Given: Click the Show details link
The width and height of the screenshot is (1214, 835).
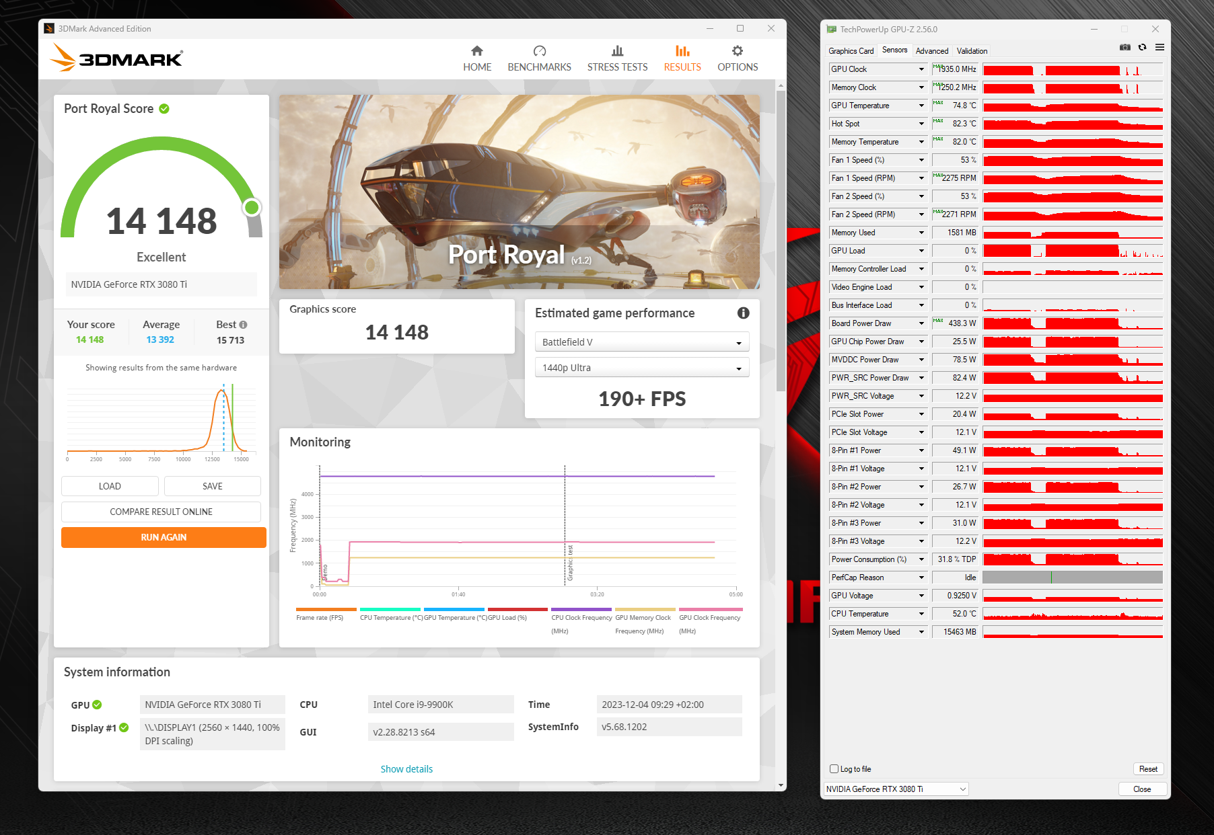Looking at the screenshot, I should (x=406, y=769).
